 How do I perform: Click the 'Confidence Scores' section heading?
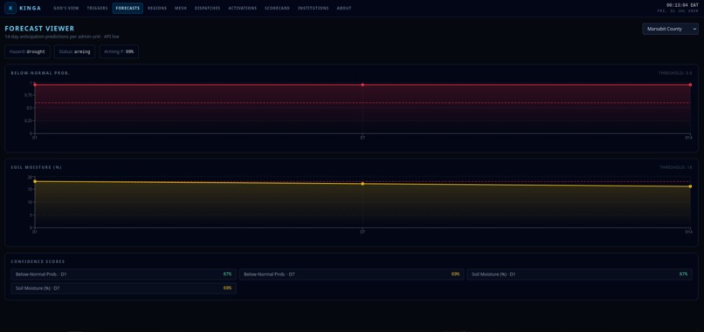(38, 261)
